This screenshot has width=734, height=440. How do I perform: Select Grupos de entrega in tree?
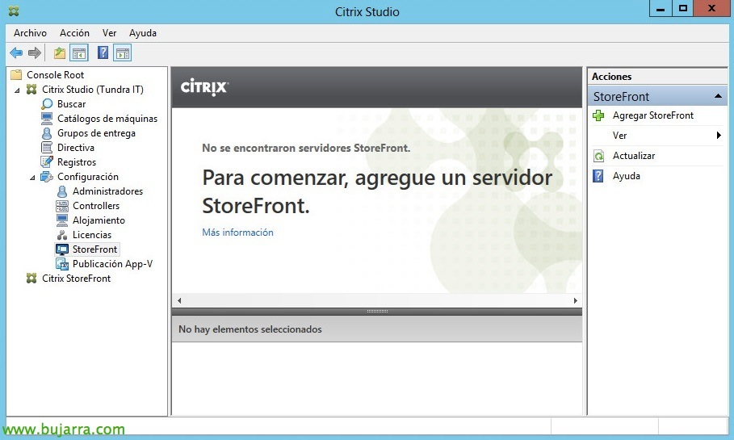click(x=96, y=133)
